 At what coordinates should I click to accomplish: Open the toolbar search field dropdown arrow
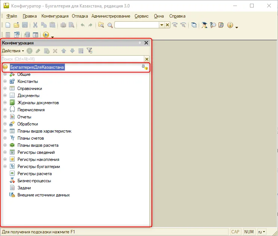coord(161,25)
